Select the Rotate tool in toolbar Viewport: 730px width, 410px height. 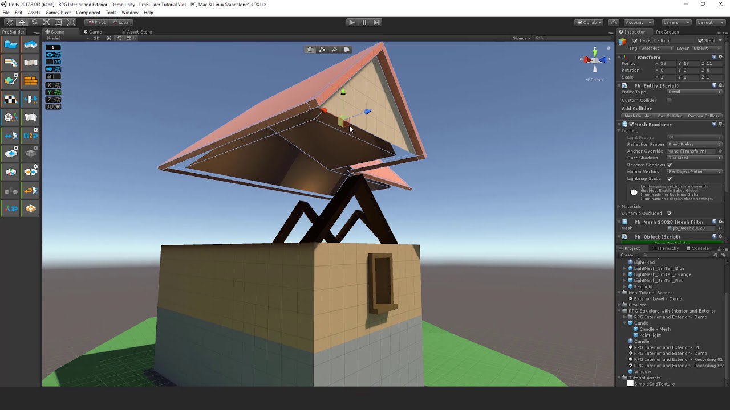tap(34, 22)
